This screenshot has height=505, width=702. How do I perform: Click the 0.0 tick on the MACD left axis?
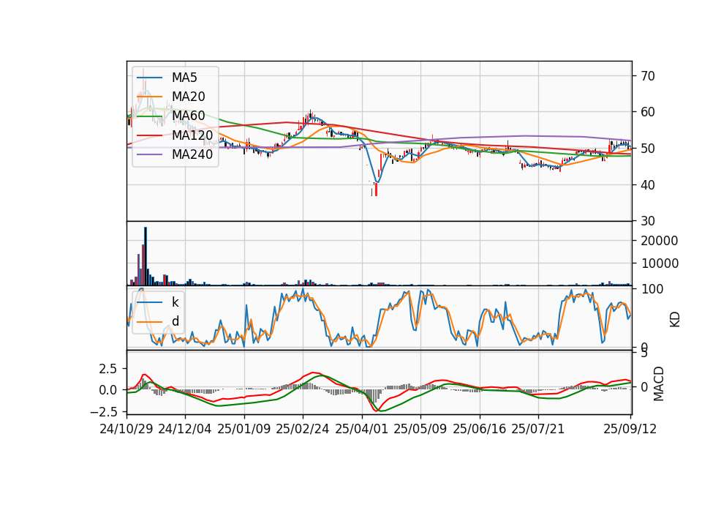107,390
